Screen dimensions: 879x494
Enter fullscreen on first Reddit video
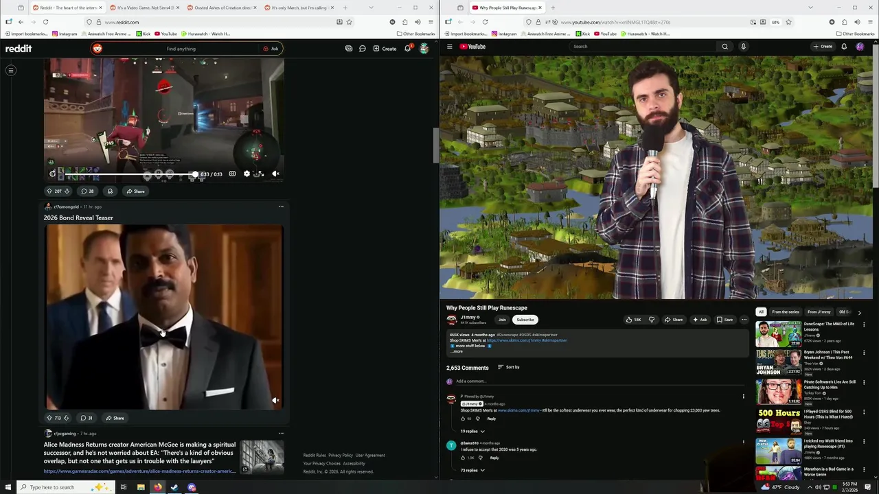pos(260,174)
